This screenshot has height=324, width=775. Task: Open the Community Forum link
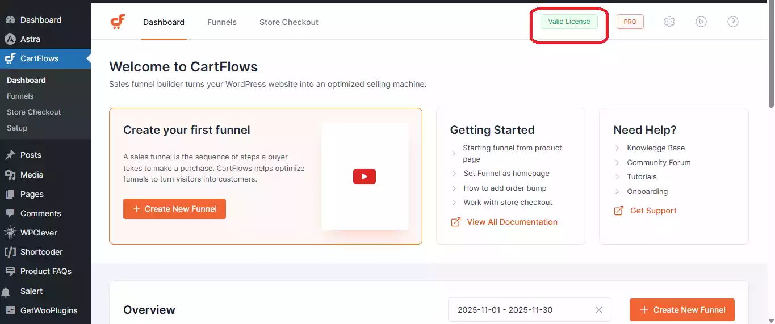click(659, 162)
